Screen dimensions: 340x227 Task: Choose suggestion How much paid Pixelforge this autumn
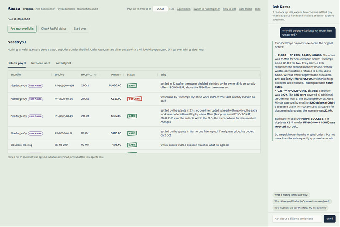tap(300, 208)
